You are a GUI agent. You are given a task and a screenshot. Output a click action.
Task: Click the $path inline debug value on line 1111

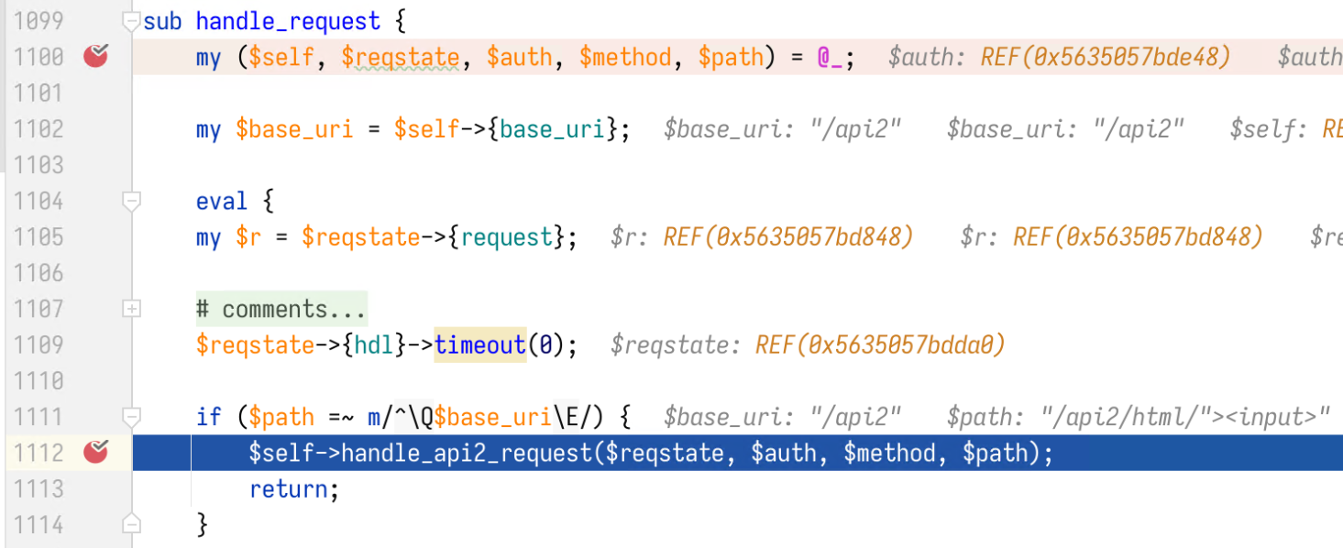[x=1138, y=418]
